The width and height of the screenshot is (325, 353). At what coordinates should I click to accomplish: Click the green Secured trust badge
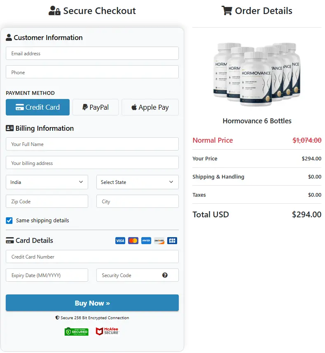pyautogui.click(x=77, y=332)
